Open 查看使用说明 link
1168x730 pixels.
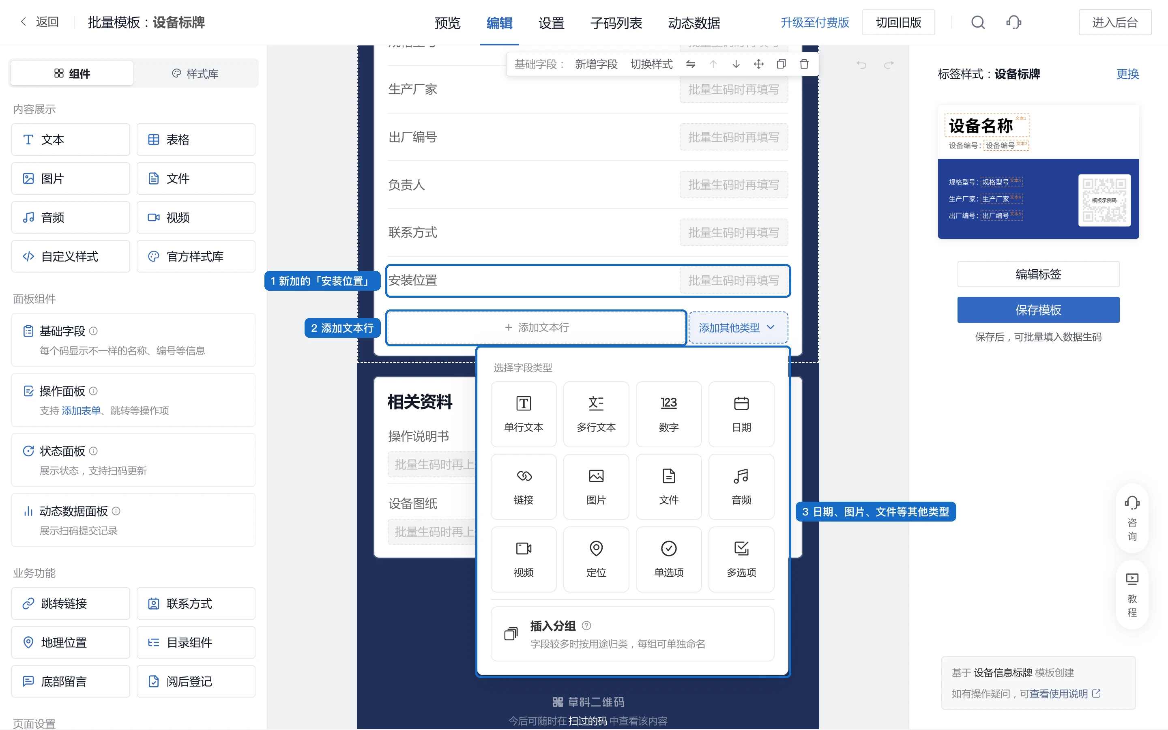[x=1065, y=693]
